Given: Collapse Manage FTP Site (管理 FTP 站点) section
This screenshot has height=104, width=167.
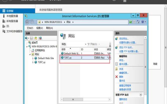Looking at the screenshot, I should (141, 95).
